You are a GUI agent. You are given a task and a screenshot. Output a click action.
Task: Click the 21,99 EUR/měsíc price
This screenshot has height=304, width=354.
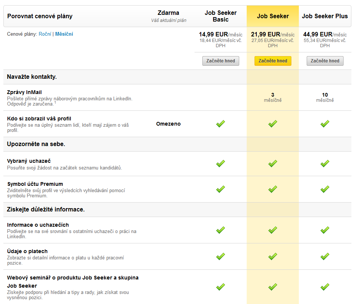coord(273,35)
